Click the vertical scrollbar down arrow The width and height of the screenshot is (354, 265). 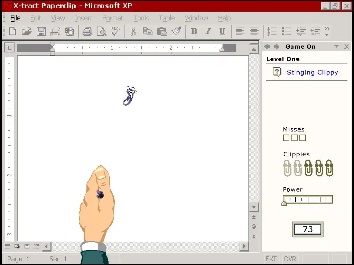[x=254, y=207]
